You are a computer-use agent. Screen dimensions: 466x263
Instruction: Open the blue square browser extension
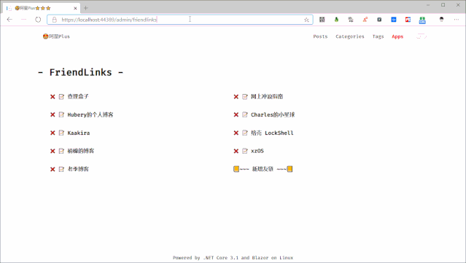(394, 20)
